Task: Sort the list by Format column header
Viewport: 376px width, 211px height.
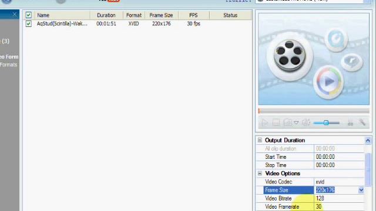Action: tap(134, 15)
